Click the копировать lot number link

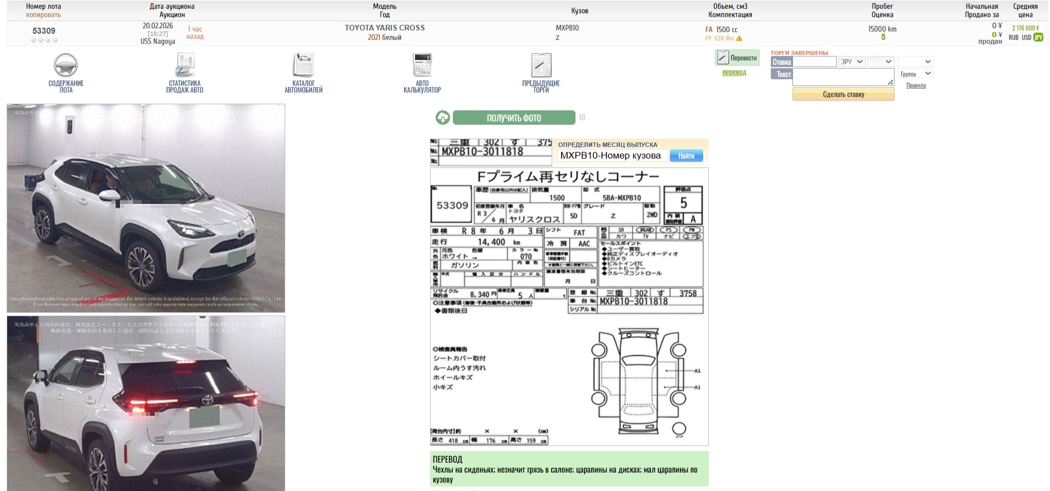click(x=43, y=15)
